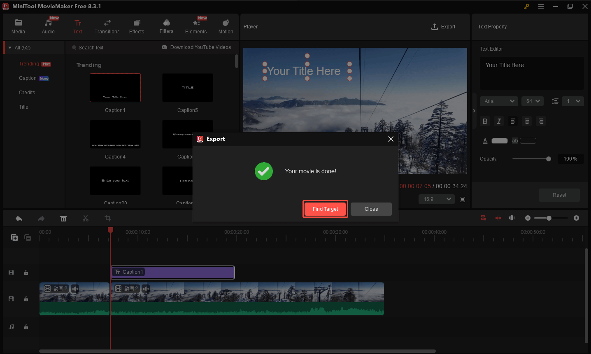This screenshot has width=591, height=354.
Task: Select the crop tool in timeline toolbar
Action: coord(108,219)
